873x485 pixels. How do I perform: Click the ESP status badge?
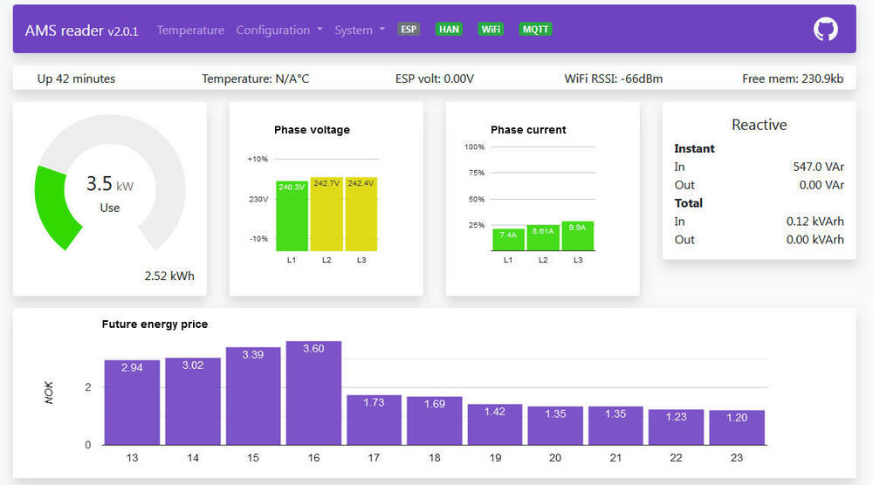point(409,30)
